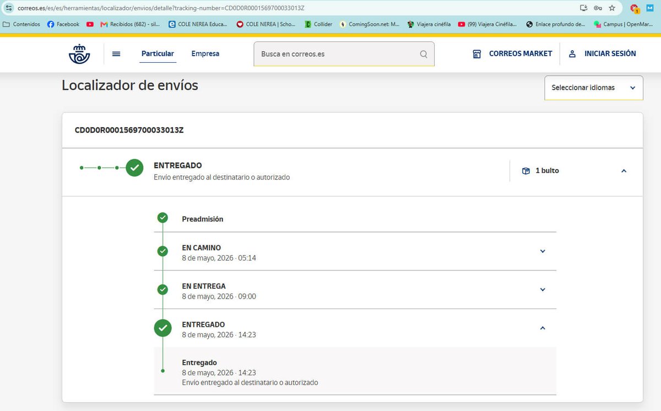
Task: Click the red browser extension icon
Action: click(x=635, y=8)
